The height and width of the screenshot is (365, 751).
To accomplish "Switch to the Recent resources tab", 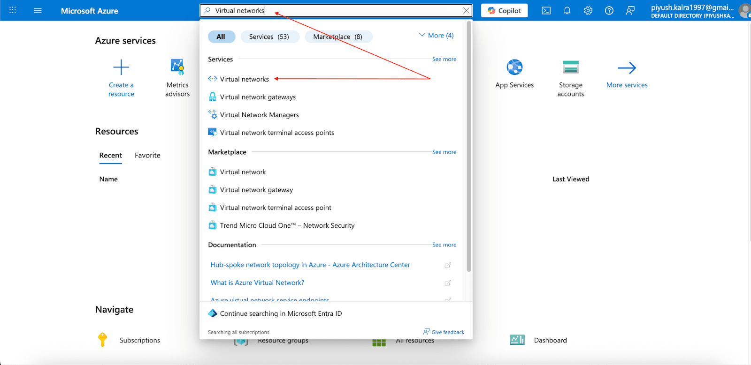I will [110, 155].
